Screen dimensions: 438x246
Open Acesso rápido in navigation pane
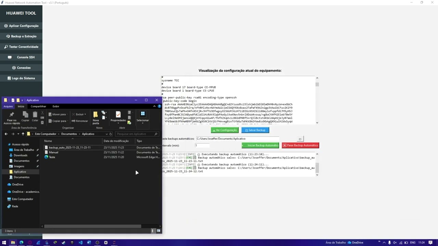[x=21, y=145]
